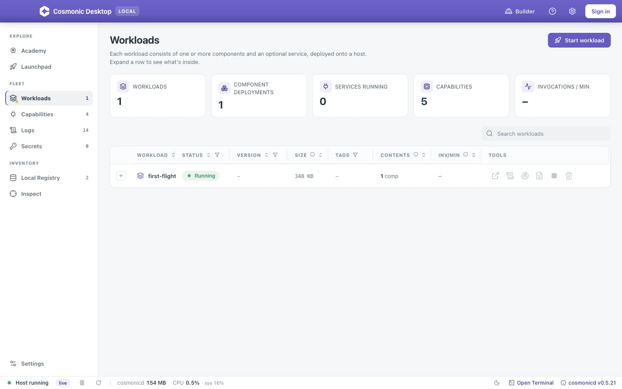Click the Services Running stat card
The width and height of the screenshot is (622, 389).
pos(360,96)
